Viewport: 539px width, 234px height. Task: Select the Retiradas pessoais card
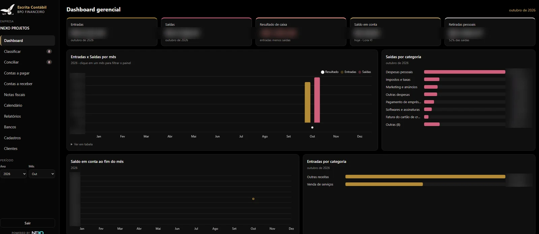pyautogui.click(x=490, y=32)
